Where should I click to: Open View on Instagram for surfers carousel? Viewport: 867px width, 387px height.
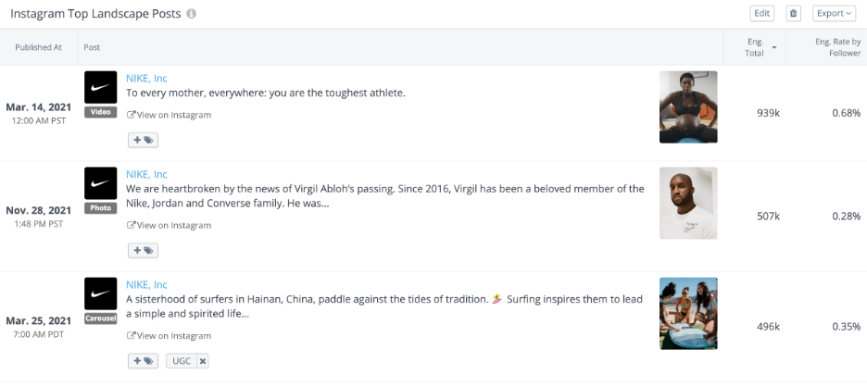[x=170, y=335]
